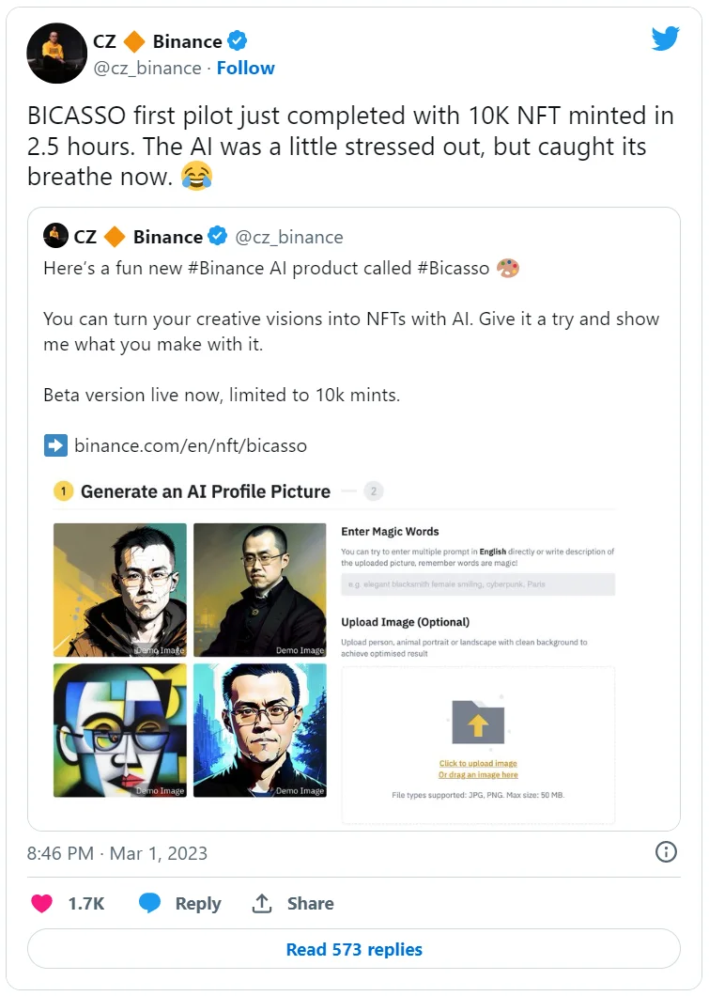The width and height of the screenshot is (709, 996).
Task: Select the cubist-style demo image
Action: 120,730
